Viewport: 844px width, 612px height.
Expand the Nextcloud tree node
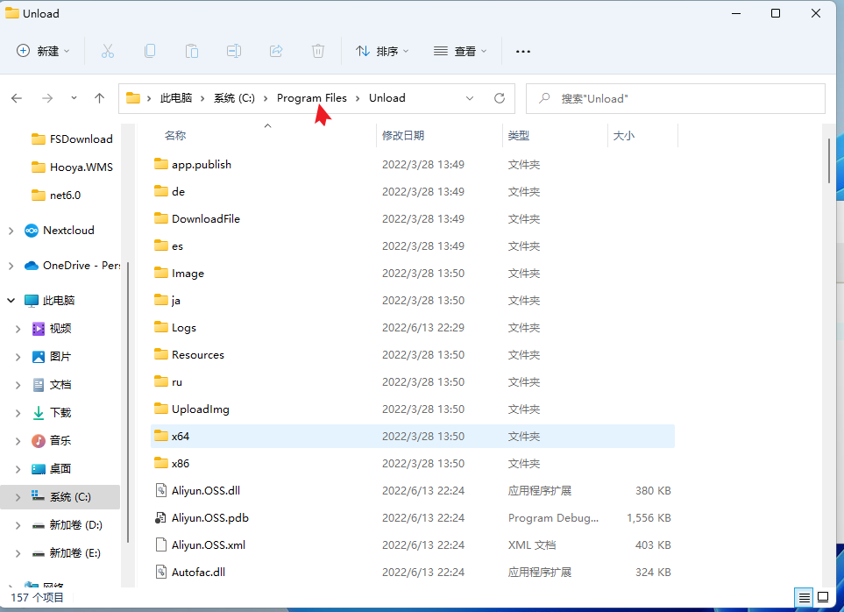click(11, 231)
